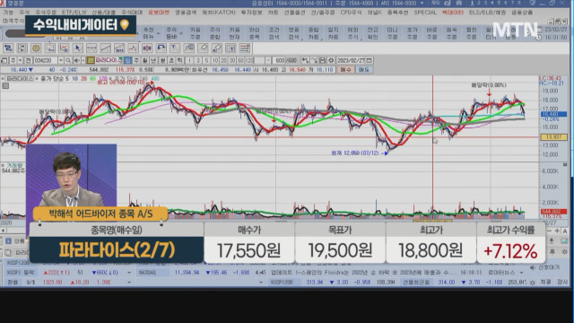
Task: Open the ETF/ELW menu
Action: coord(74,13)
